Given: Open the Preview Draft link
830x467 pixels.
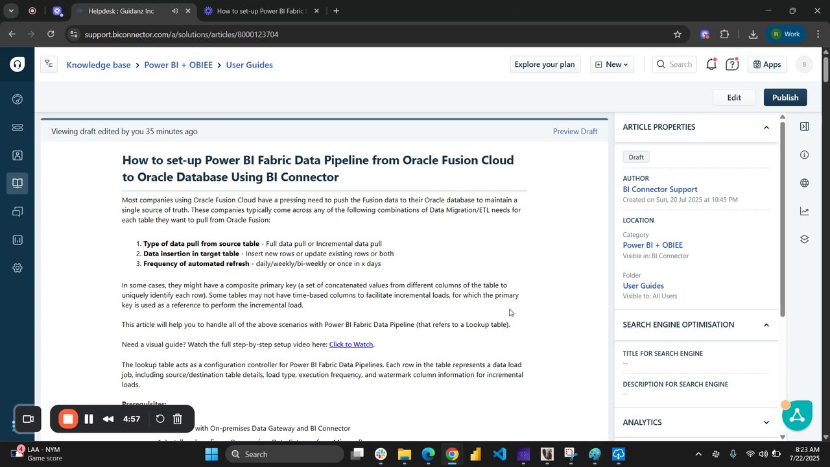Looking at the screenshot, I should [x=575, y=131].
